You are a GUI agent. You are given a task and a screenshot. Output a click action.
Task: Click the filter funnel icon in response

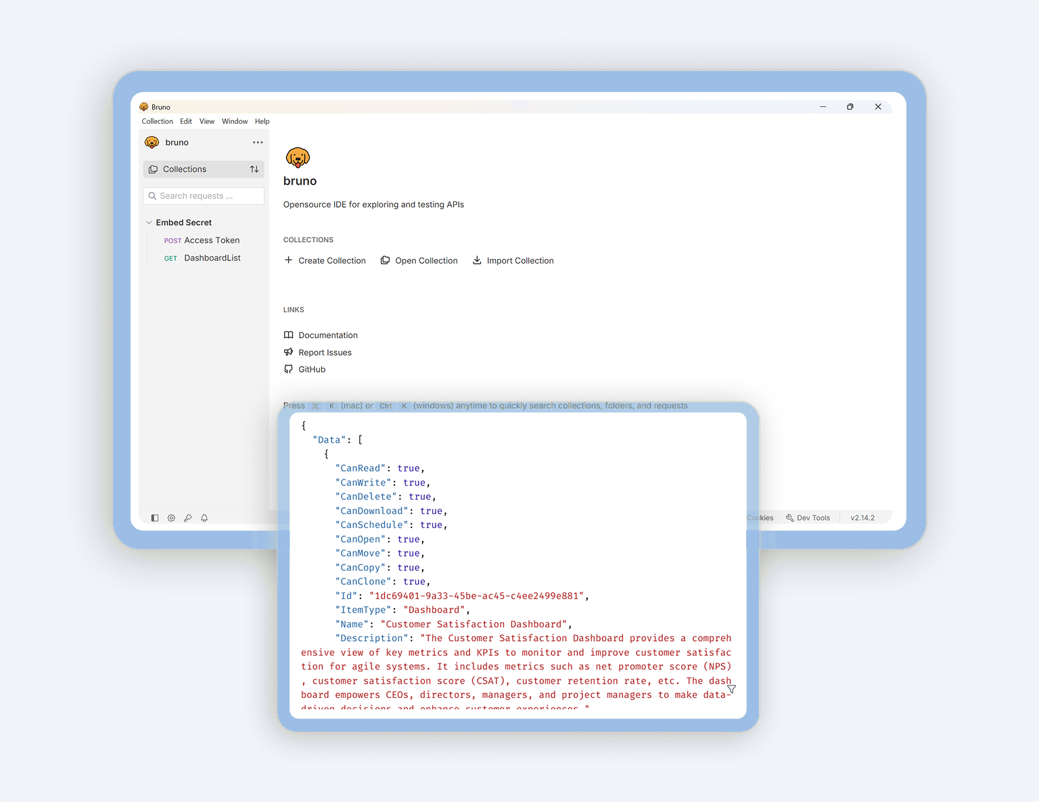pos(731,689)
